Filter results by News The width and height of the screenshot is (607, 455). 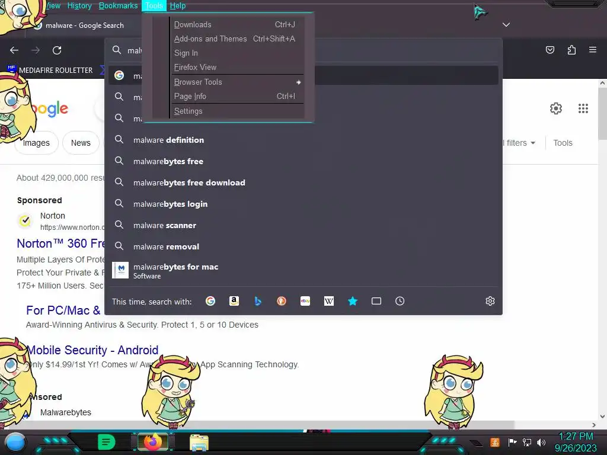(x=81, y=143)
